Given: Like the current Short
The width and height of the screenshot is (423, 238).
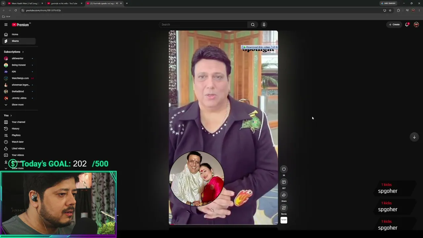Looking at the screenshot, I should point(284,169).
